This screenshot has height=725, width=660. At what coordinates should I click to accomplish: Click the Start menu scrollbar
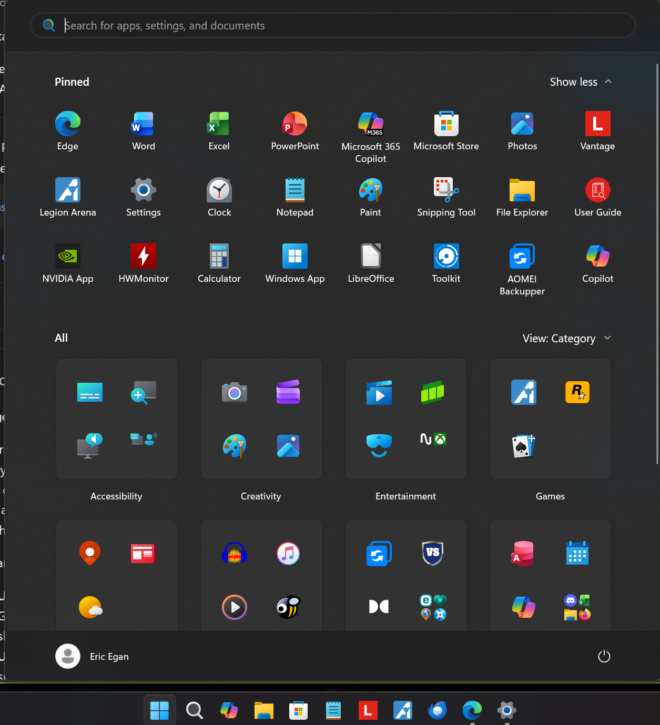point(657,264)
